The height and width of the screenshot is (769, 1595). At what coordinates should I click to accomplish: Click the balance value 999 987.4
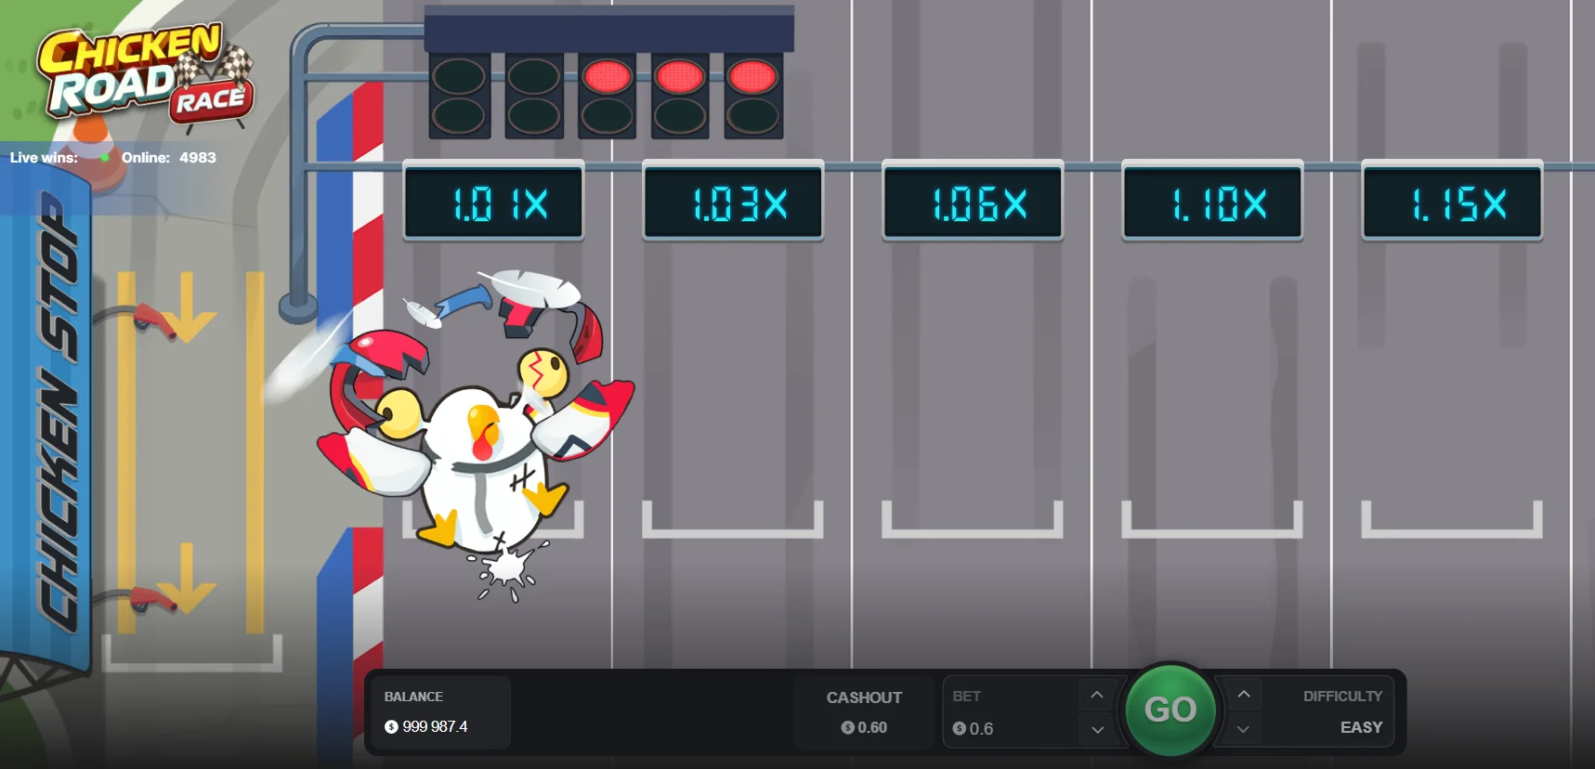point(435,726)
